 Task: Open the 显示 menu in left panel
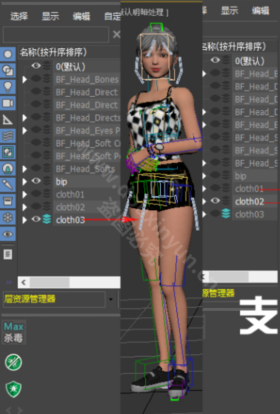click(x=50, y=16)
